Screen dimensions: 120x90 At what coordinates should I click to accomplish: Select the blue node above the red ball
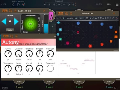click(78, 23)
